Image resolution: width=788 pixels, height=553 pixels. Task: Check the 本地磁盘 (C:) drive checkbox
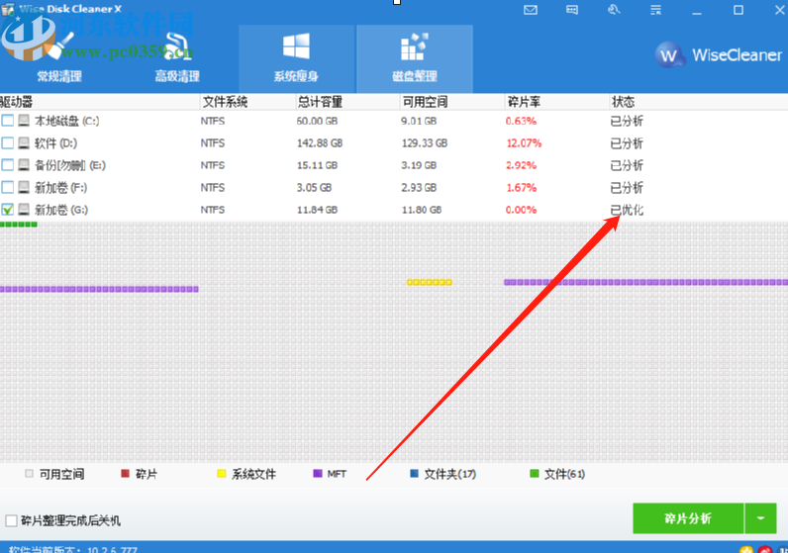pos(8,121)
